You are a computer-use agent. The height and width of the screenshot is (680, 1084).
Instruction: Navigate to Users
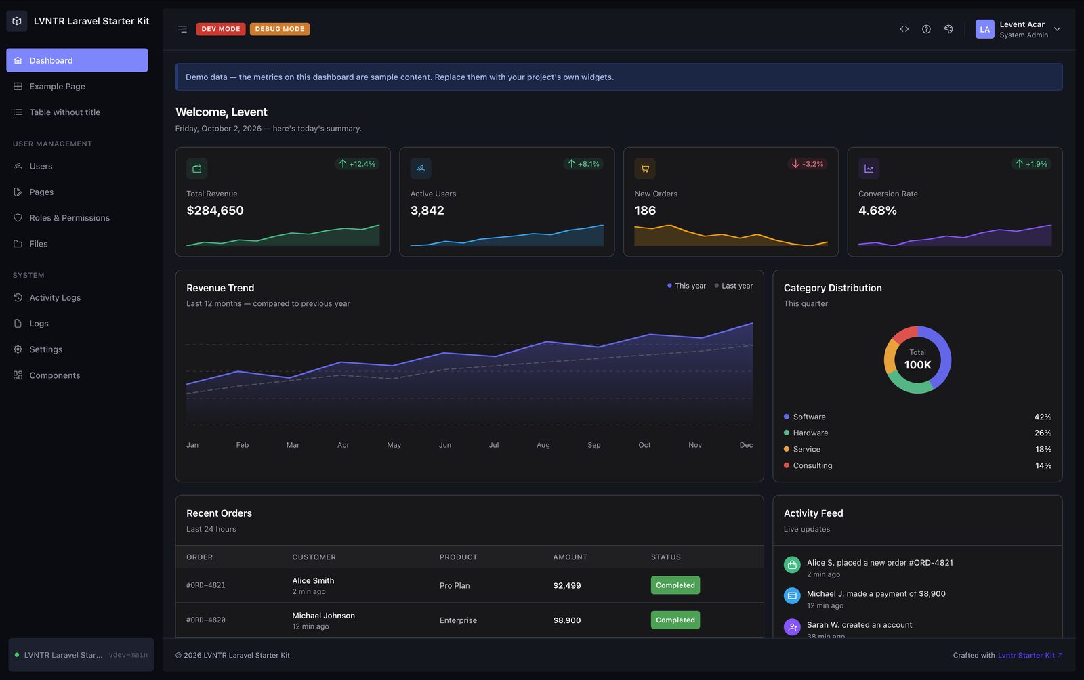(77, 166)
